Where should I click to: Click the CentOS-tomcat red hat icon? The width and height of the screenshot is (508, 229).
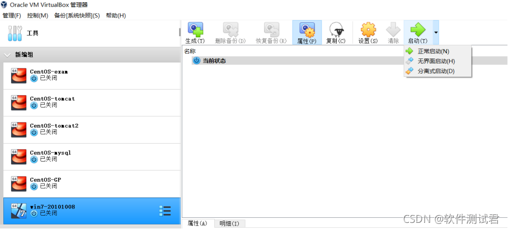pos(18,103)
